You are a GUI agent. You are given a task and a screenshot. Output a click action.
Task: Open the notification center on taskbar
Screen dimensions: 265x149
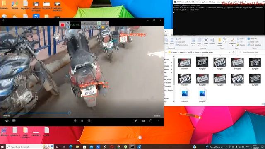263,147
